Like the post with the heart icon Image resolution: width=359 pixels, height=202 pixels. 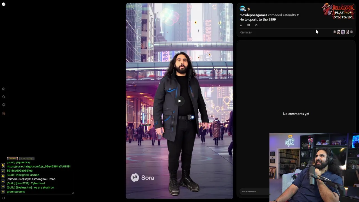point(241,25)
